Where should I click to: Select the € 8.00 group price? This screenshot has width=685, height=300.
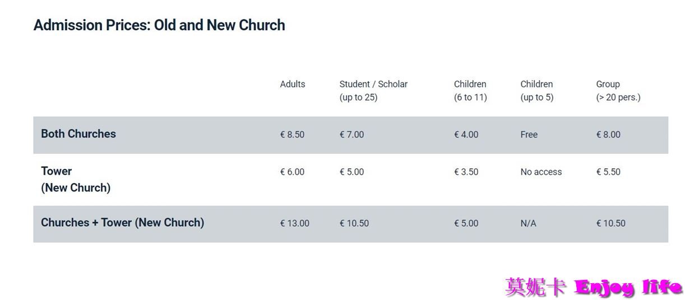click(x=608, y=134)
